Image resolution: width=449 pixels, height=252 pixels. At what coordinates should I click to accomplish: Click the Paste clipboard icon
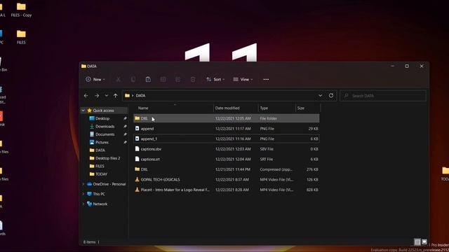pos(148,79)
